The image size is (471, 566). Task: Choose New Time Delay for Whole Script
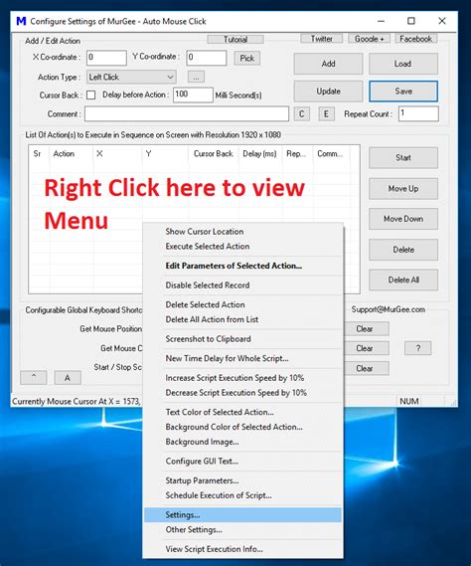tap(242, 358)
